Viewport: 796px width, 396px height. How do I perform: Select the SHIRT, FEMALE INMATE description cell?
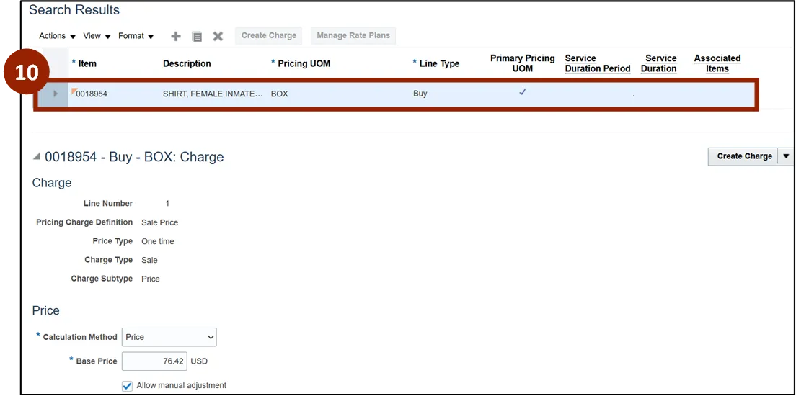pyautogui.click(x=213, y=94)
